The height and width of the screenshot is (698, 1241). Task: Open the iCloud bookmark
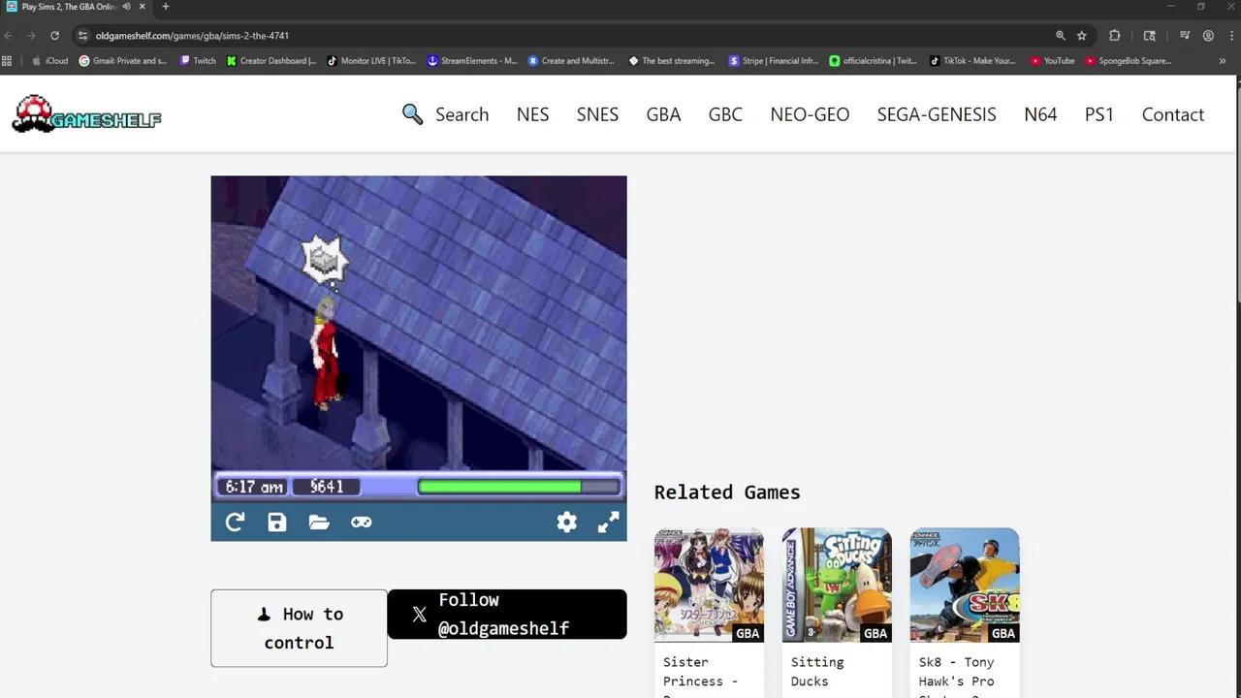[50, 61]
